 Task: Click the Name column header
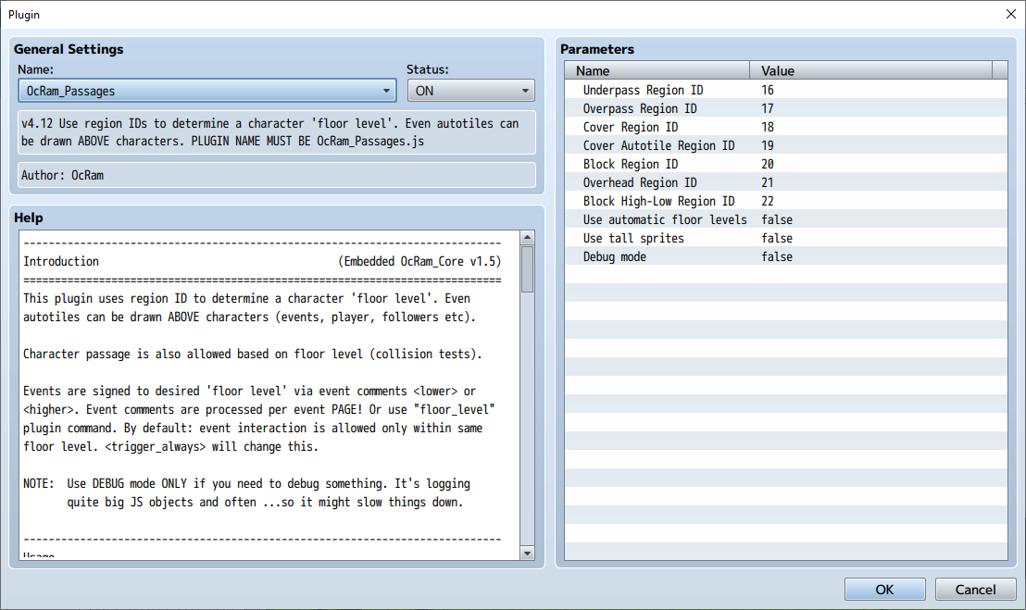click(x=657, y=70)
